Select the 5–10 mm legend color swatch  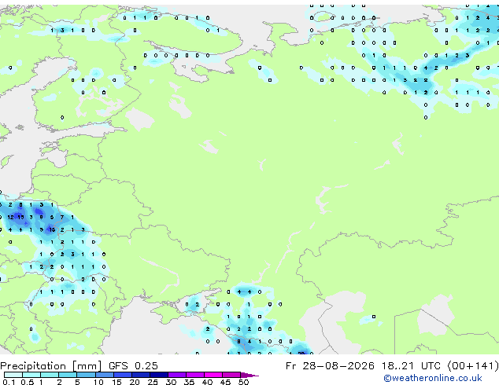click(x=86, y=375)
